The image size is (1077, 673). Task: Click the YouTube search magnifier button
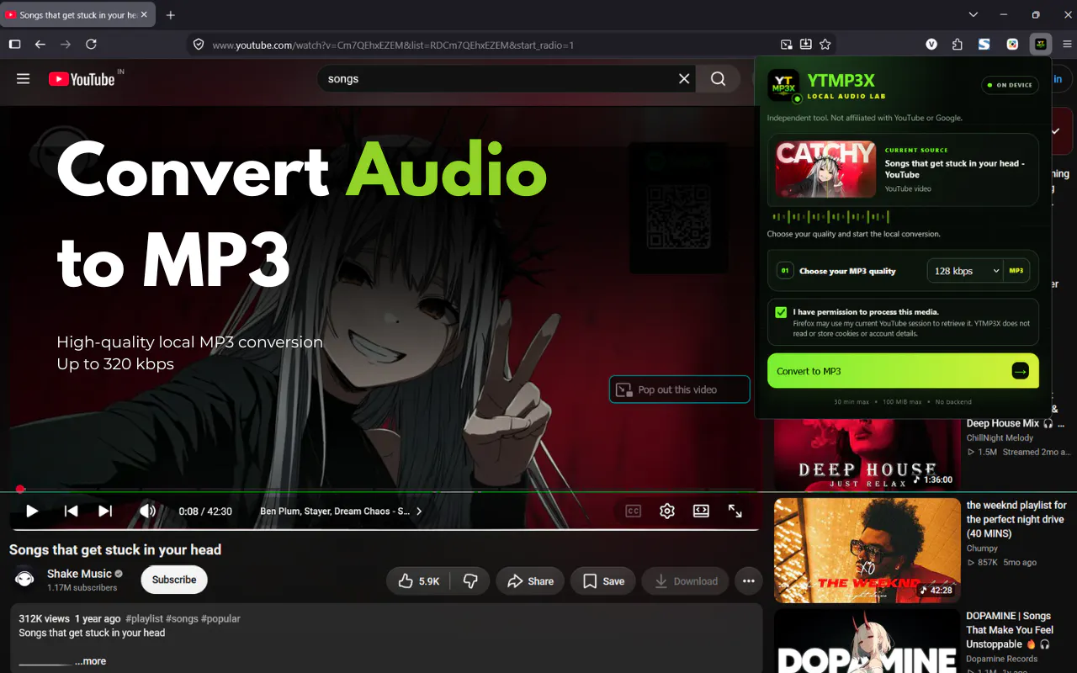coord(718,78)
